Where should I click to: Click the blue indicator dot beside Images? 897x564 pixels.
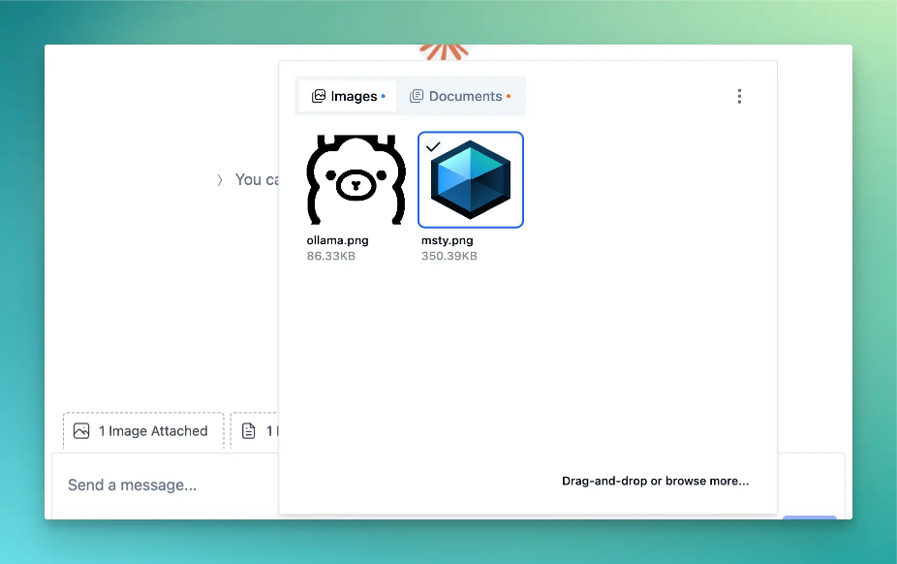click(384, 96)
